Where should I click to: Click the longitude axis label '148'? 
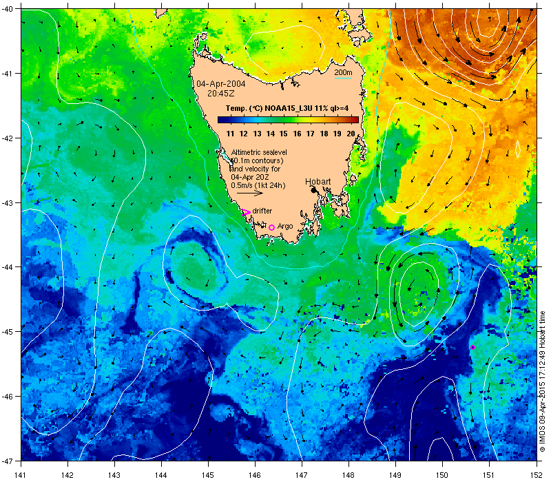pos(349,475)
